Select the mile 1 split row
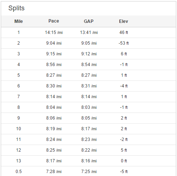 pos(89,32)
